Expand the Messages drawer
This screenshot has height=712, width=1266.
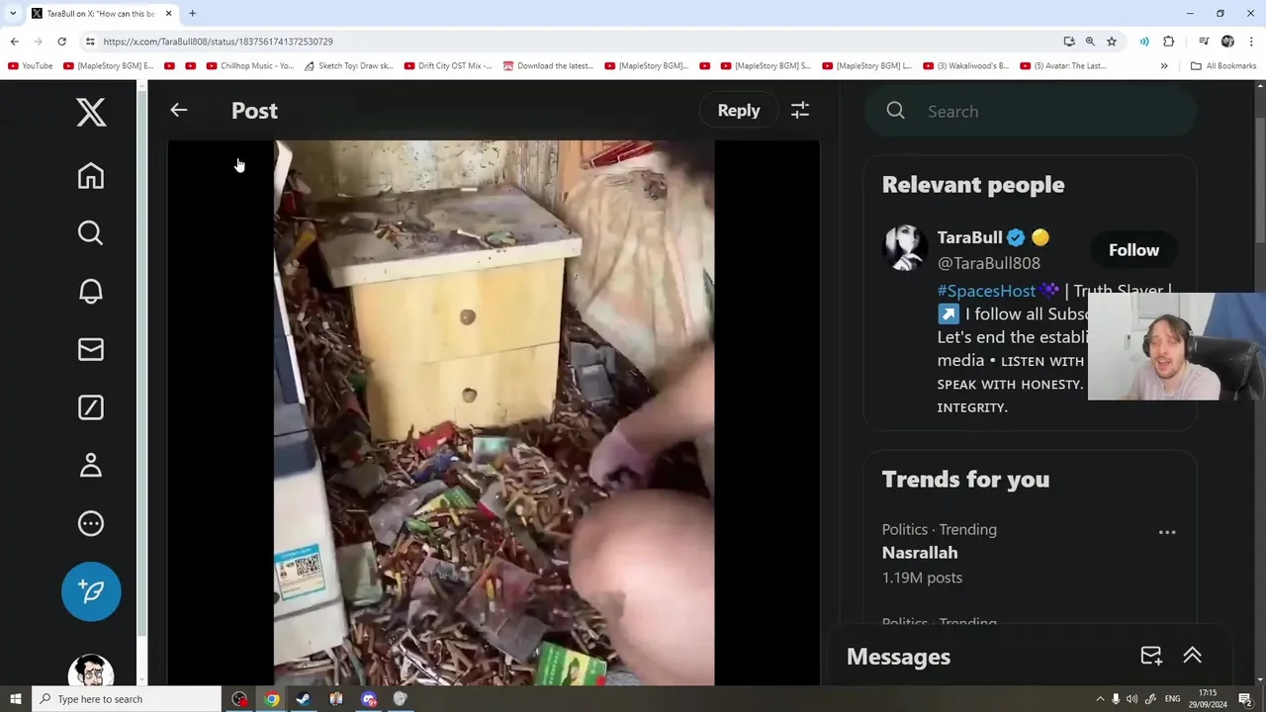click(x=1192, y=656)
